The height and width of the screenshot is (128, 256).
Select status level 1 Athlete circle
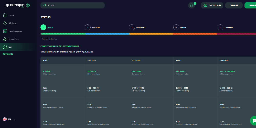(43, 27)
